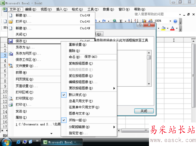Open recent file 1 C:\Documents and S...
Image resolution: width=196 pixels, height=146 pixels.
[x=34, y=124]
